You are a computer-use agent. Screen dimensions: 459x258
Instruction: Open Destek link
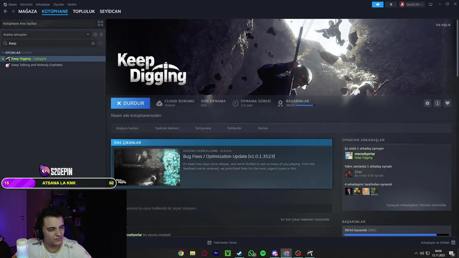(263, 128)
